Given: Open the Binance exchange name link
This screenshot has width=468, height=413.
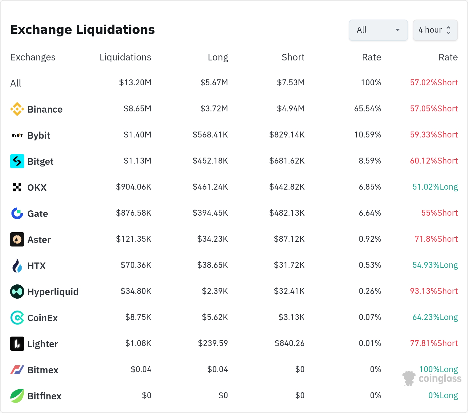Looking at the screenshot, I should coord(45,109).
